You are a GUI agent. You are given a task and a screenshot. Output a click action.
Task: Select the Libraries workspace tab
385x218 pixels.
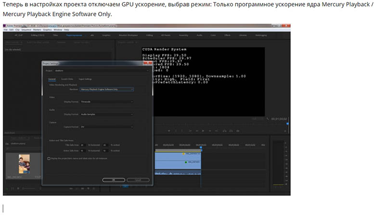(x=243, y=35)
